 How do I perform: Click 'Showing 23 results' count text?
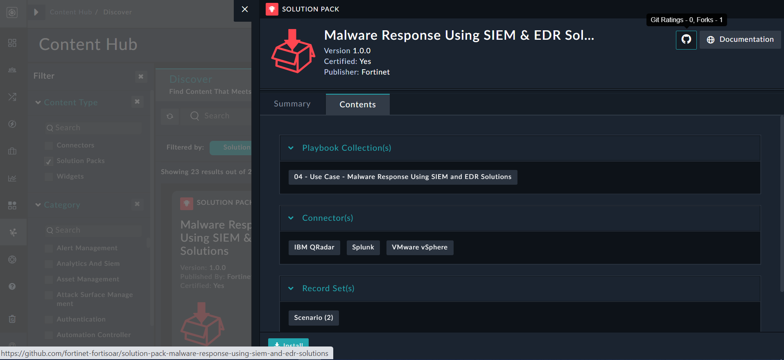[x=206, y=172]
